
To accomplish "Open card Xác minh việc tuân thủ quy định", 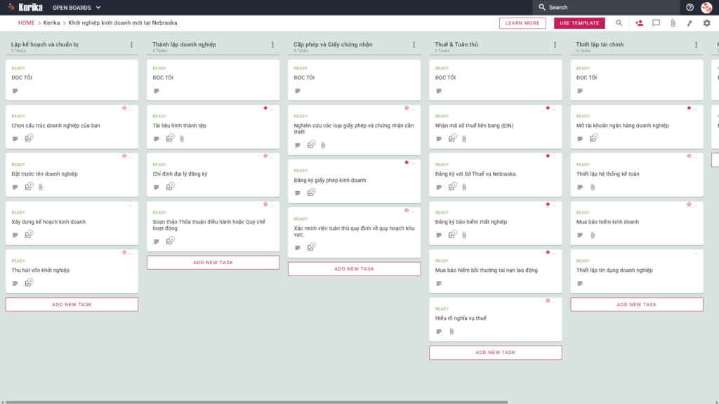I will (354, 233).
